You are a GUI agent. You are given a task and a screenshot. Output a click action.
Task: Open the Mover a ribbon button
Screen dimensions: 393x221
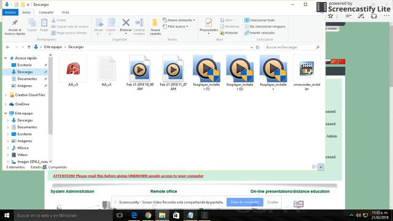99,26
